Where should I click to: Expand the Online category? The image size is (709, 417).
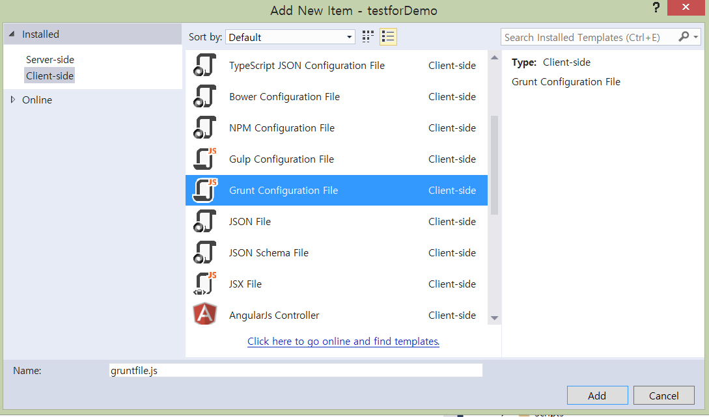point(13,100)
